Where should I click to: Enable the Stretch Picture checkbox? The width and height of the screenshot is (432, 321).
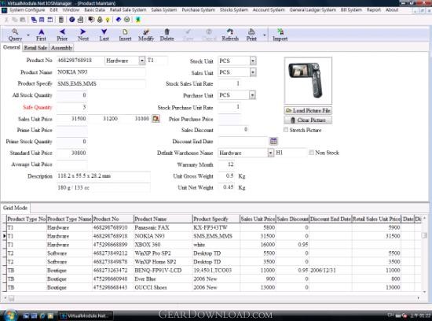[286, 130]
